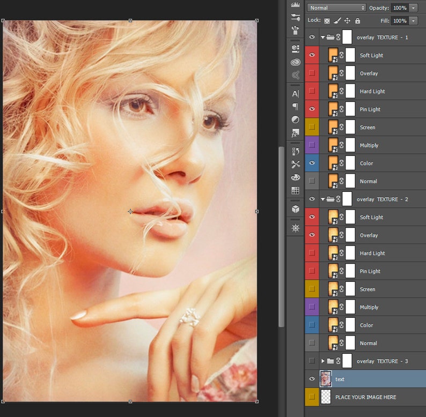Hide the Overlay layer in TEXTURE 2
The height and width of the screenshot is (417, 426).
312,235
